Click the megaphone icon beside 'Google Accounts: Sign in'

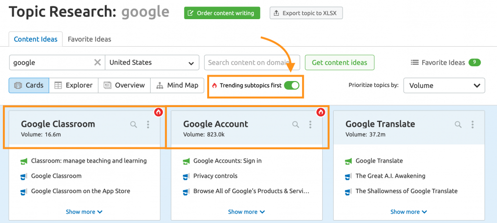click(186, 161)
